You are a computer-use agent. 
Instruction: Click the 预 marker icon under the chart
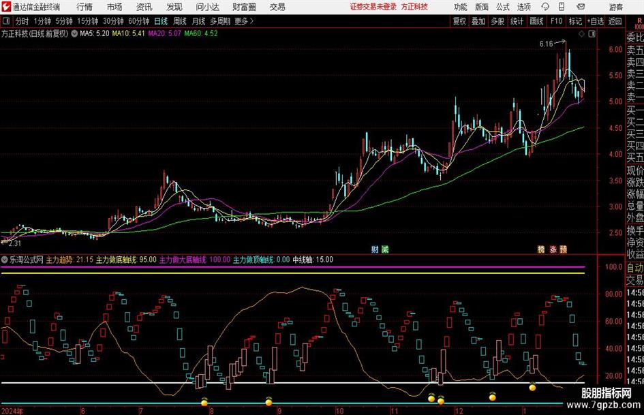click(563, 249)
